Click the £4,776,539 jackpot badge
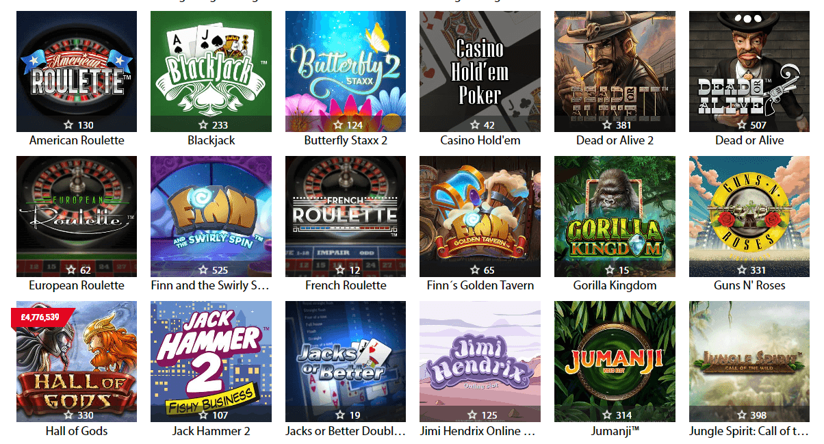The image size is (824, 444). point(41,317)
